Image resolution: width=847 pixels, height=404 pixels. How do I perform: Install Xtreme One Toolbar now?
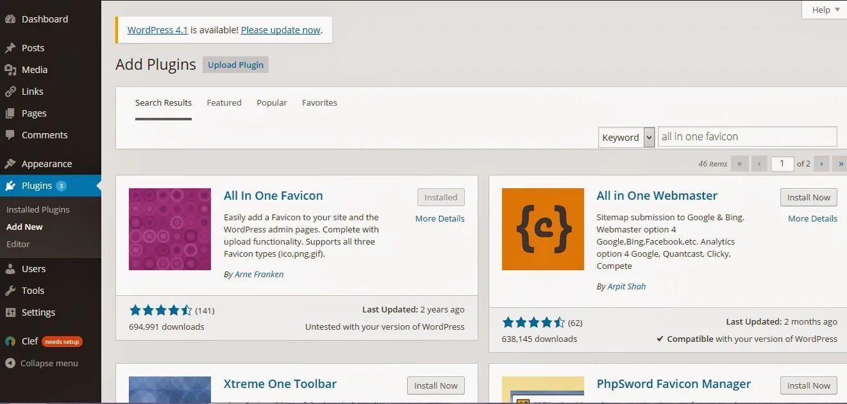(x=436, y=385)
